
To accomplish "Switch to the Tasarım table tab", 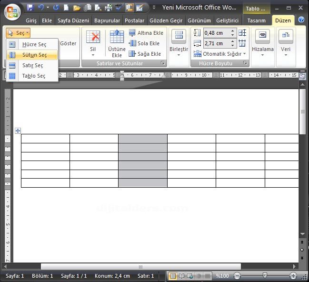I will pos(256,20).
